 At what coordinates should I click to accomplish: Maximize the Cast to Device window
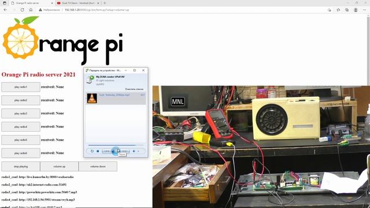point(135,70)
